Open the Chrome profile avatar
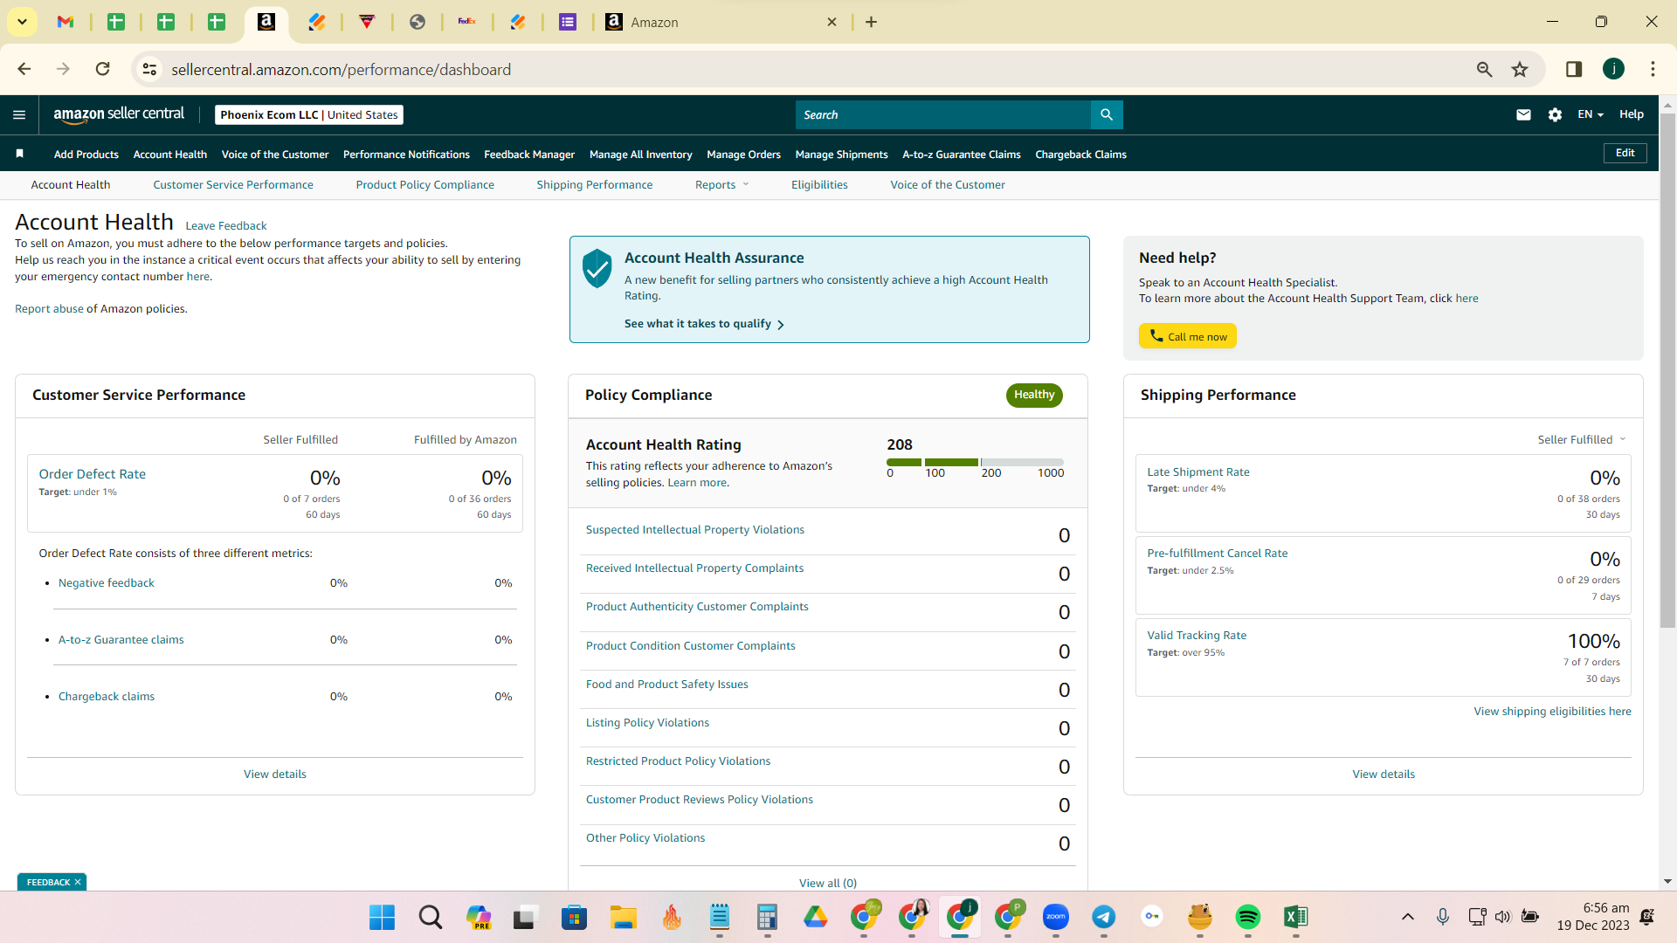 (x=1613, y=69)
